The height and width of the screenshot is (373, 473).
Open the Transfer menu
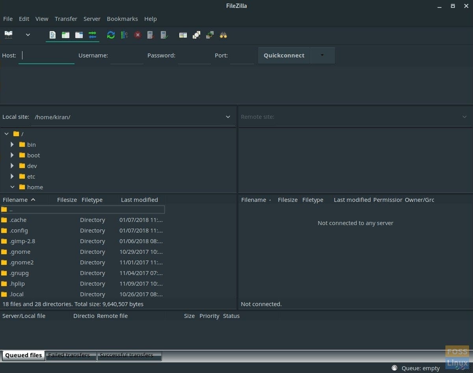[x=66, y=18]
